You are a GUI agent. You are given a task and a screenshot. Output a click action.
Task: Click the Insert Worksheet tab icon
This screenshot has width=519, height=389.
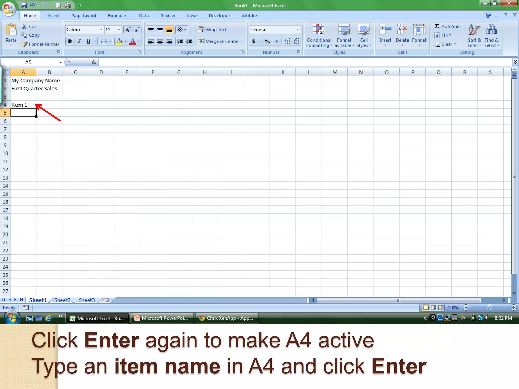(x=106, y=300)
